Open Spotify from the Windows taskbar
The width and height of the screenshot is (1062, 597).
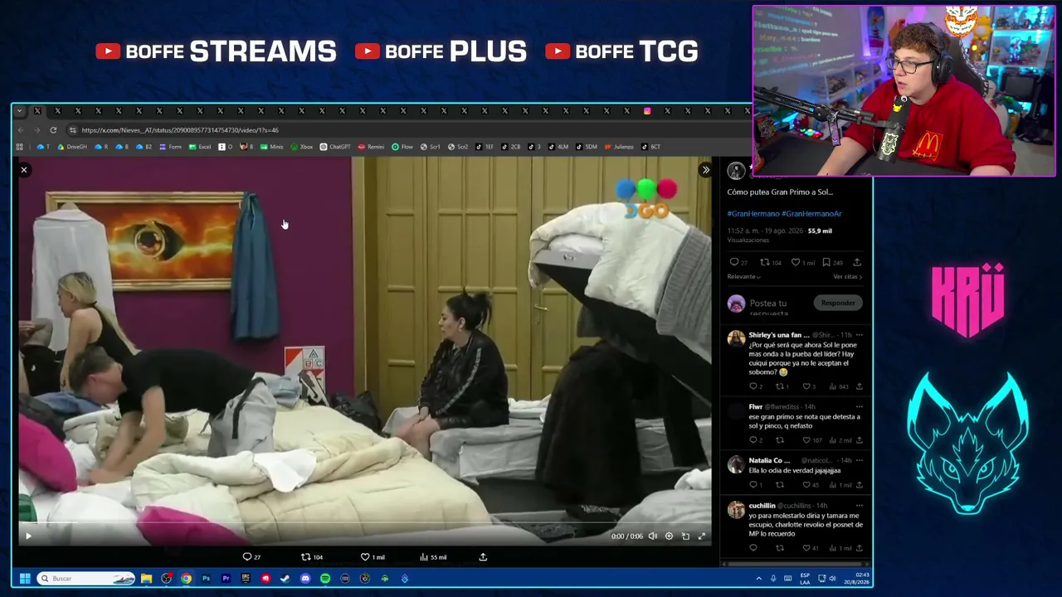click(325, 579)
